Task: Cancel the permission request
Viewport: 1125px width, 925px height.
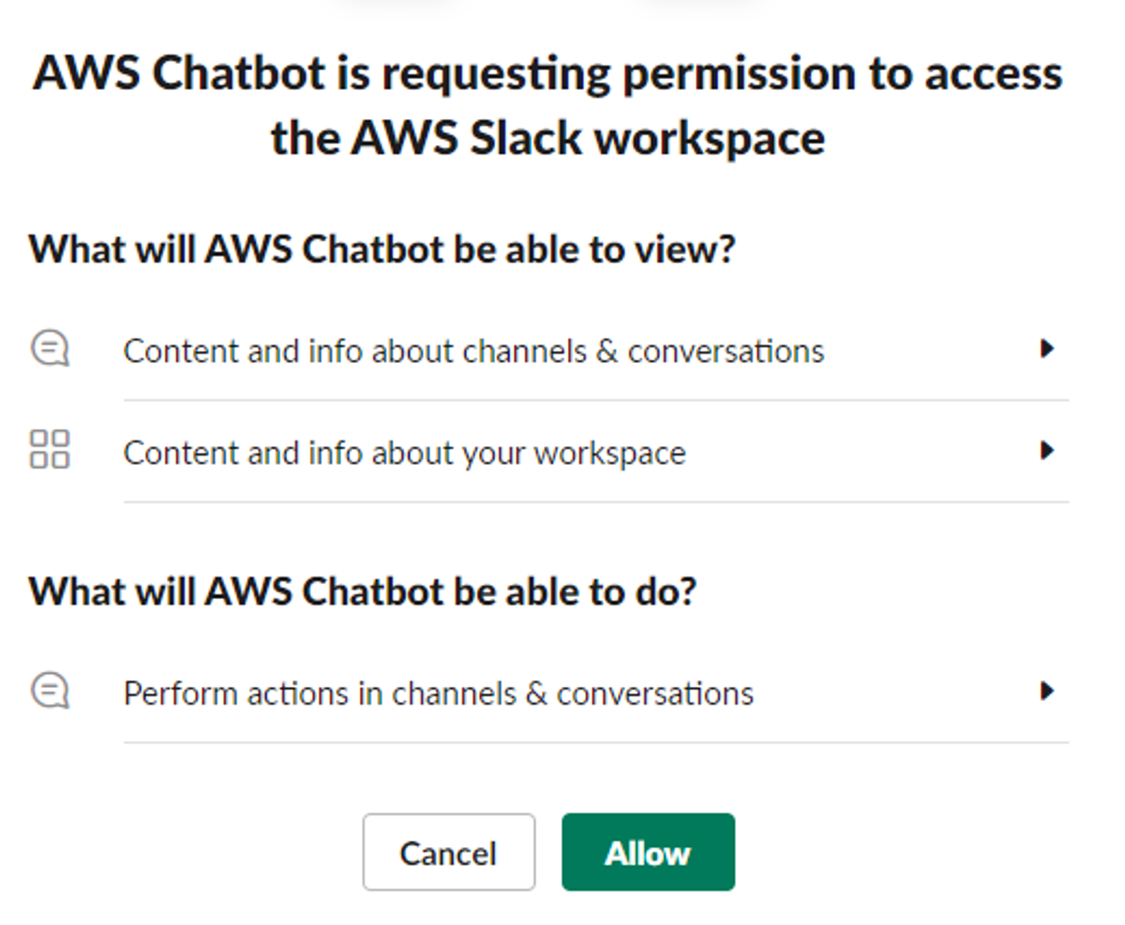Action: coord(449,852)
